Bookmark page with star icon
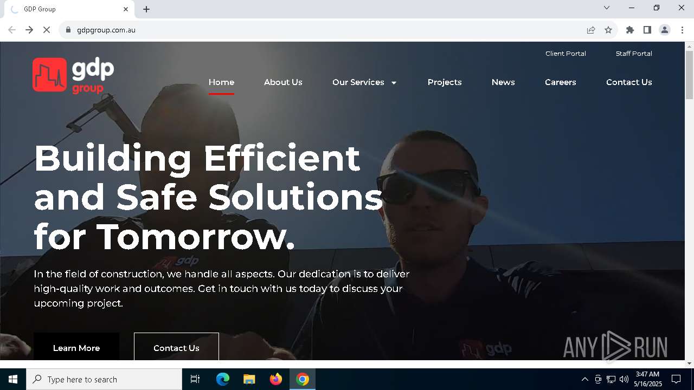This screenshot has width=694, height=390. pos(608,30)
